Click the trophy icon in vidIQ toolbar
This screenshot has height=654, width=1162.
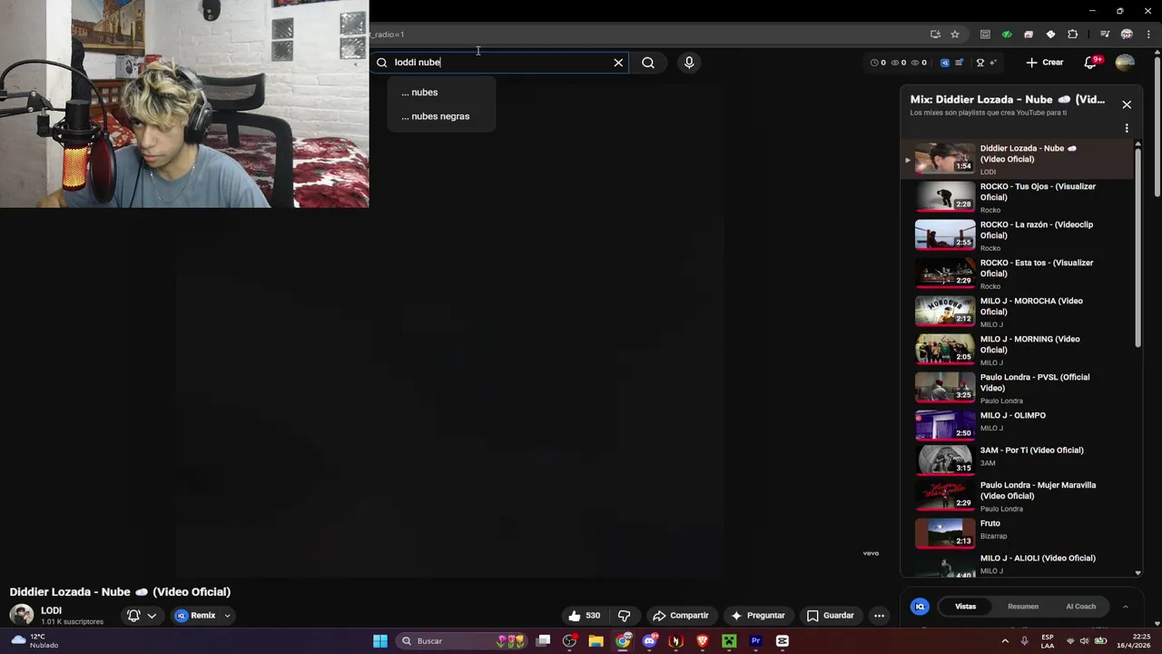[980, 63]
